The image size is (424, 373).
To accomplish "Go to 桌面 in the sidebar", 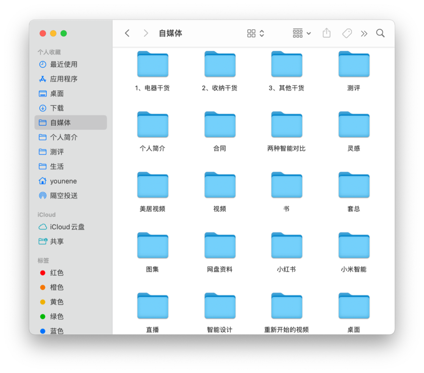I will (x=71, y=93).
